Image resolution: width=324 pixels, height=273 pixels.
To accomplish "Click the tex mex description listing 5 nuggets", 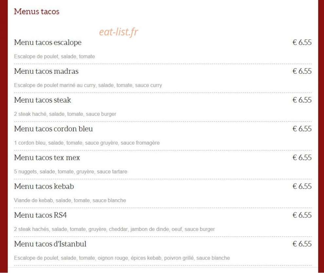I will coord(70,172).
